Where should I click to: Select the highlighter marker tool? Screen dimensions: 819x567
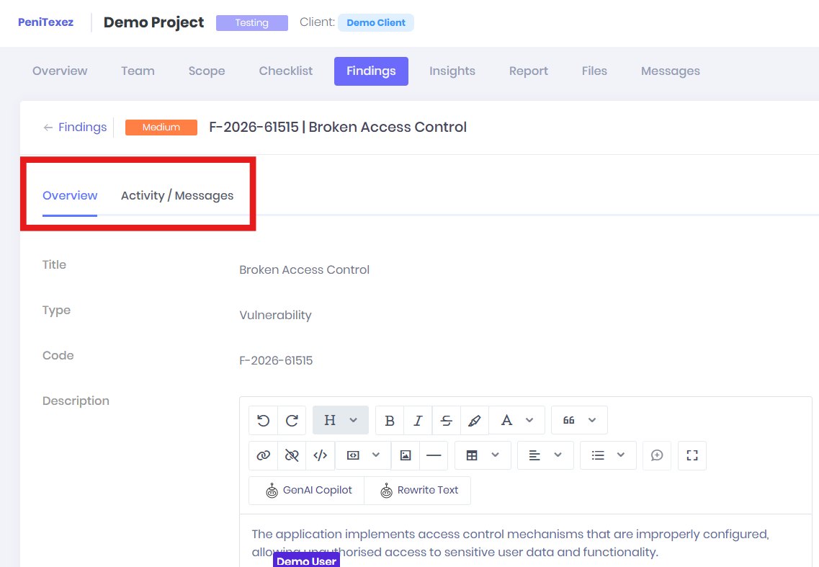tap(475, 420)
